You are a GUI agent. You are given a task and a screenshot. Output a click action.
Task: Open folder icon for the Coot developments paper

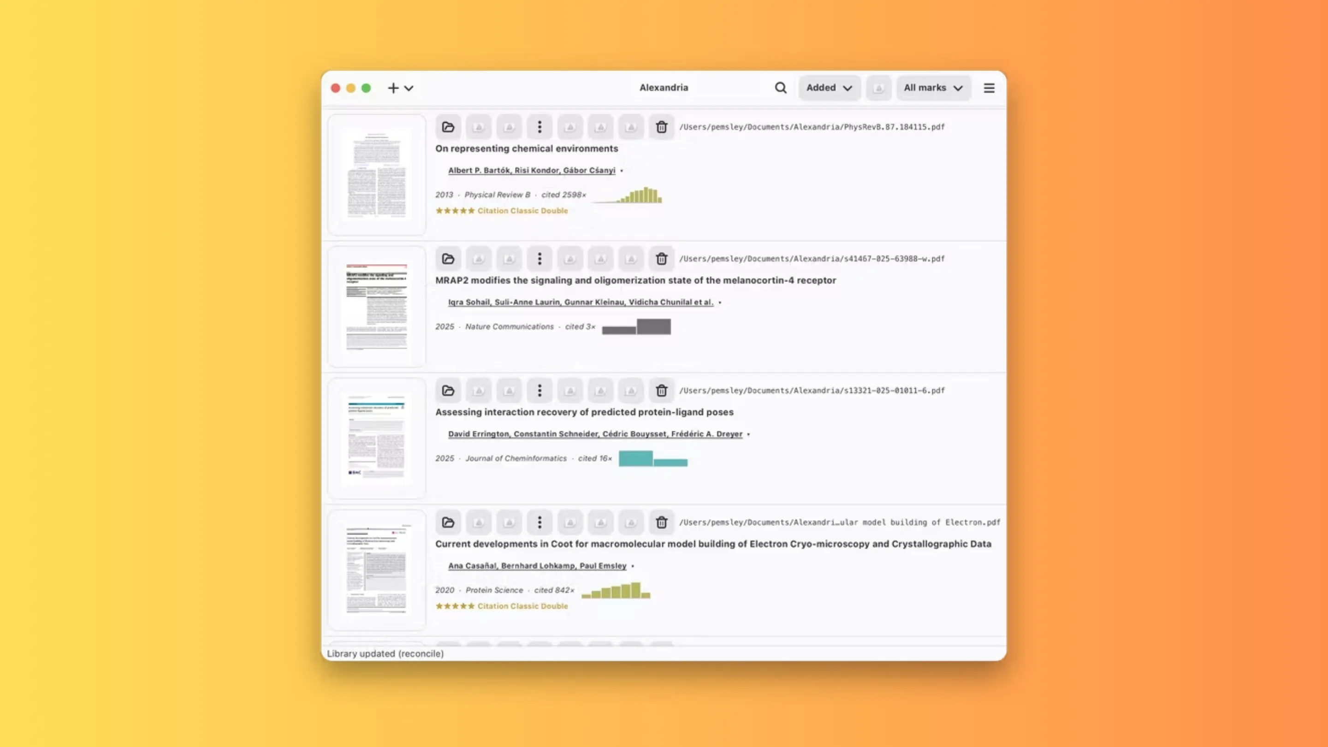pos(448,522)
